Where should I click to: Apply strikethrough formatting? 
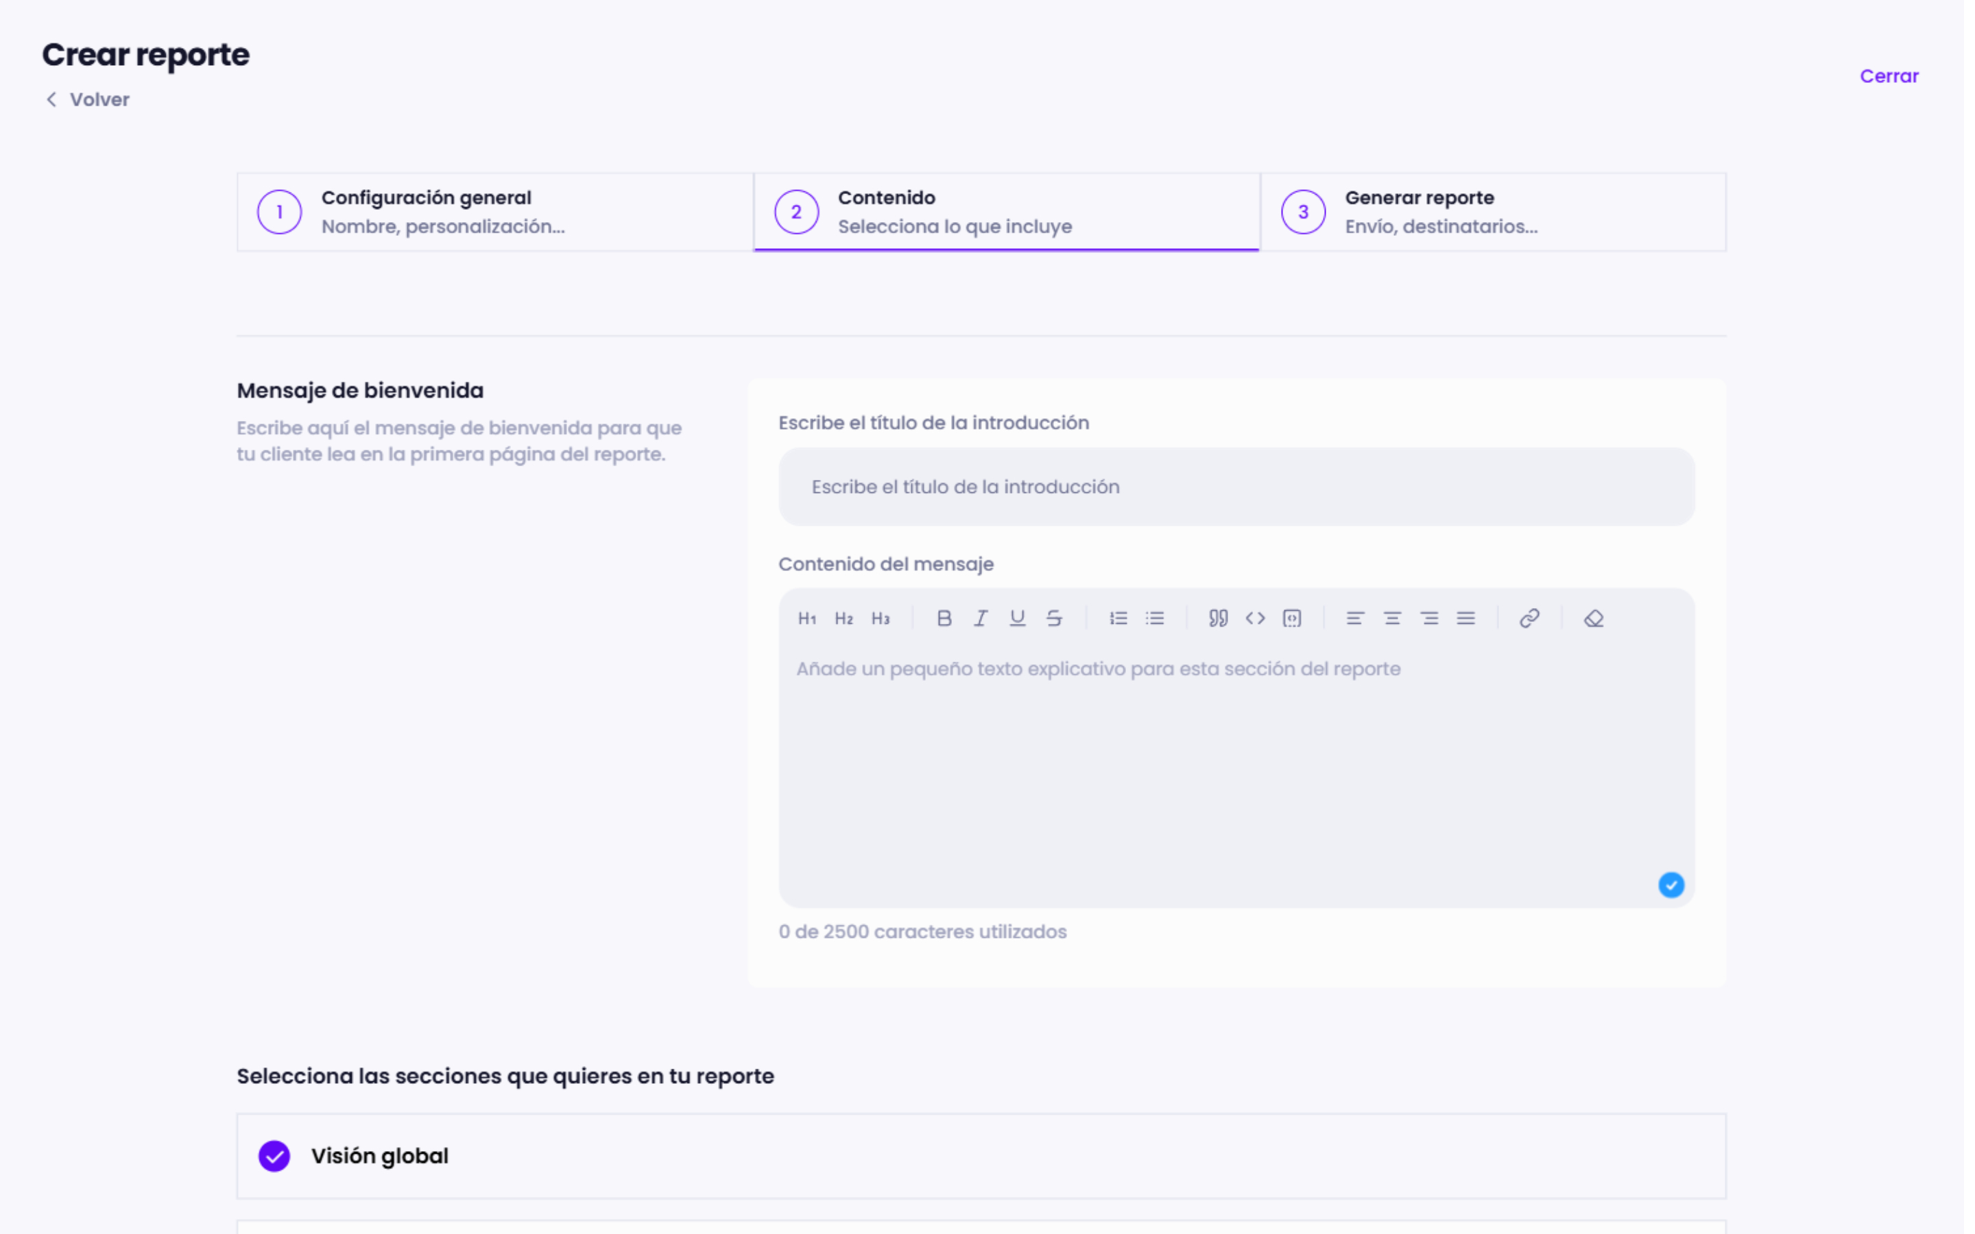coord(1053,618)
